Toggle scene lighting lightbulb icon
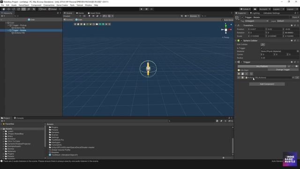Viewport: 300px width, 169px height. click(89, 16)
